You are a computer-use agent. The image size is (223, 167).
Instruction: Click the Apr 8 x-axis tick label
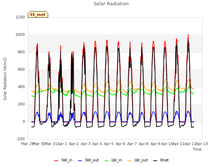pos(144,144)
